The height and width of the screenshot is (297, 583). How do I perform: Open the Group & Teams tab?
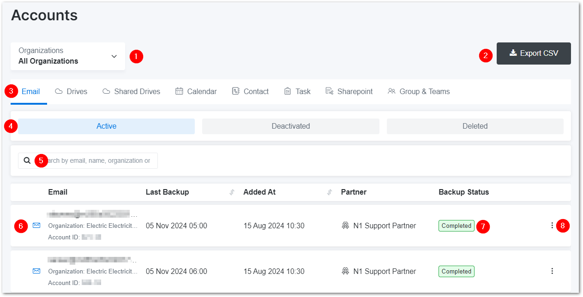(419, 91)
